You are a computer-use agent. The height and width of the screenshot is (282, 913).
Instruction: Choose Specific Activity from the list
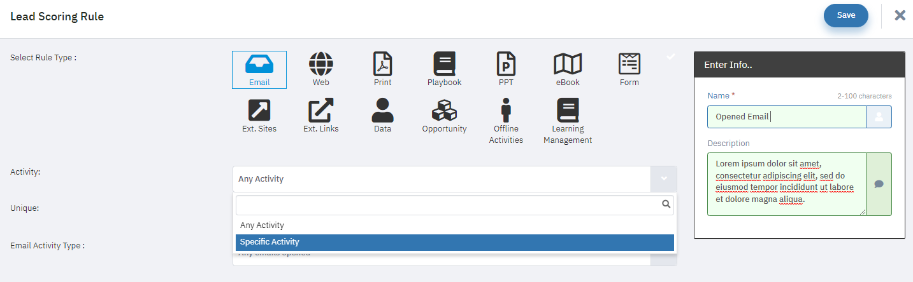pos(455,242)
